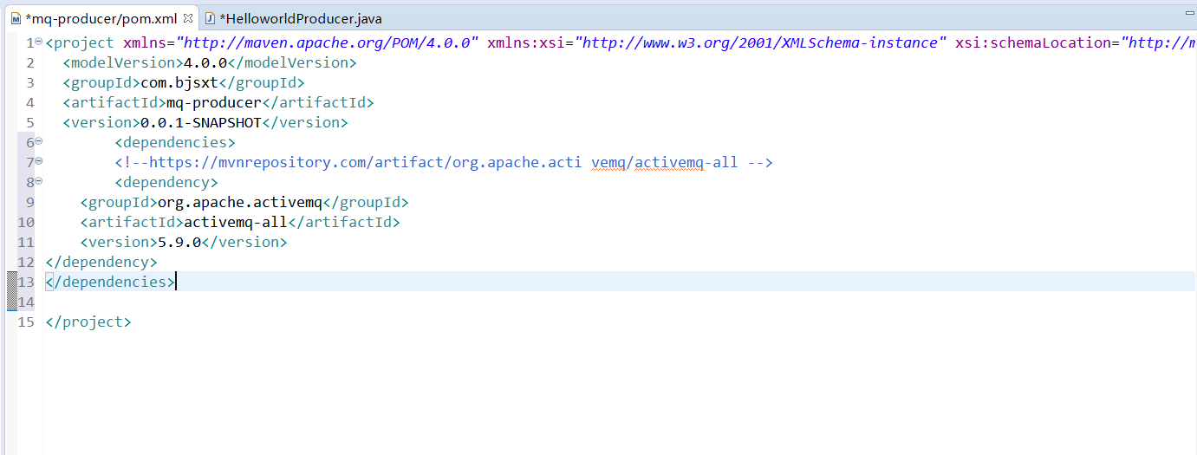
Task: Click the closing project tag on line 15
Action: coord(88,322)
